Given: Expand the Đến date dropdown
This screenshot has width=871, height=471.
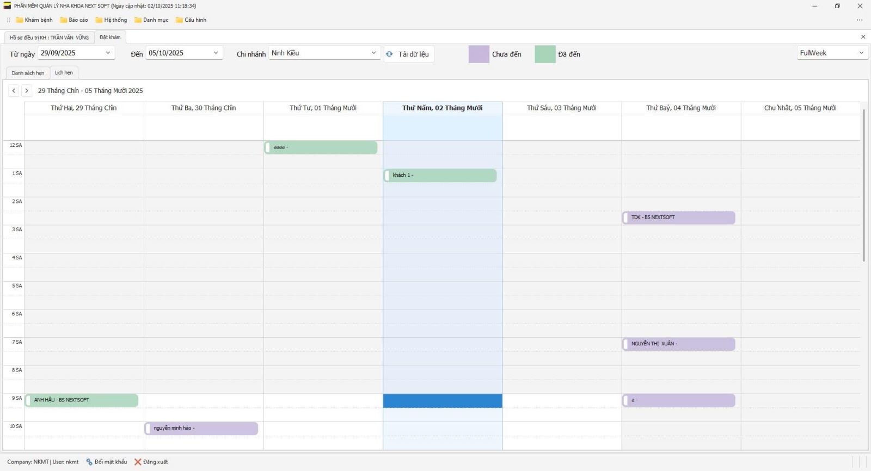Looking at the screenshot, I should coord(216,53).
